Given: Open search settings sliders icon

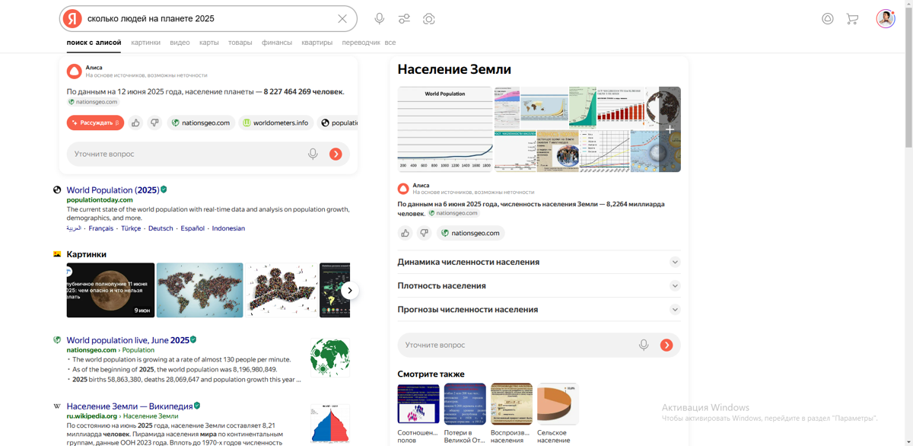Looking at the screenshot, I should pos(404,18).
